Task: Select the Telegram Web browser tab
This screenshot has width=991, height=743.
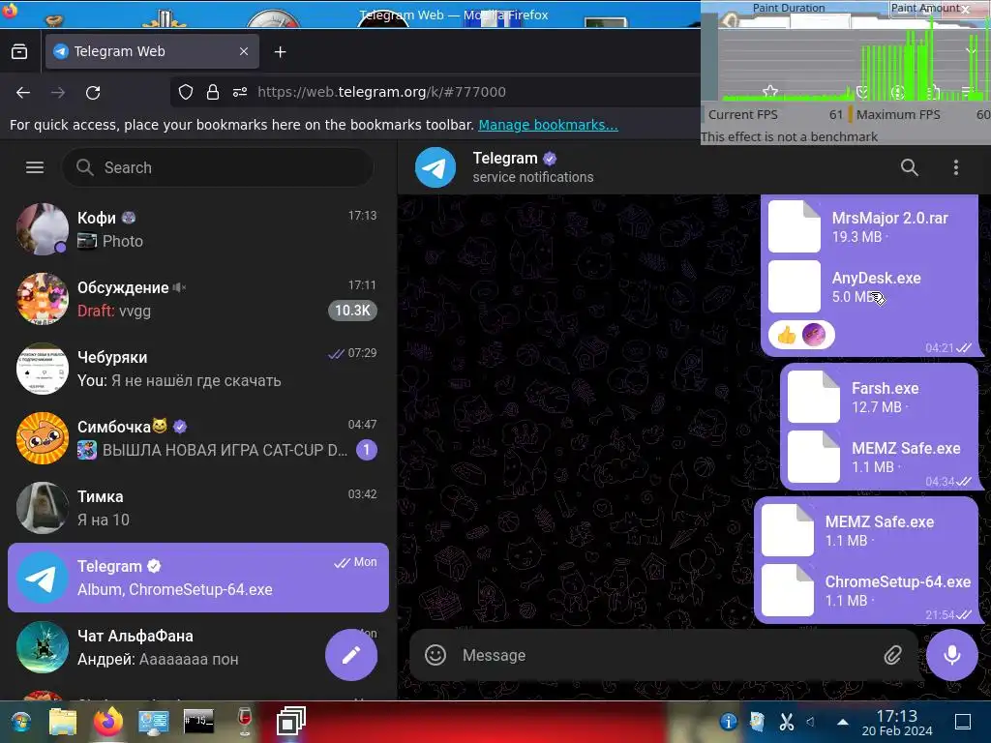Action: [x=152, y=52]
